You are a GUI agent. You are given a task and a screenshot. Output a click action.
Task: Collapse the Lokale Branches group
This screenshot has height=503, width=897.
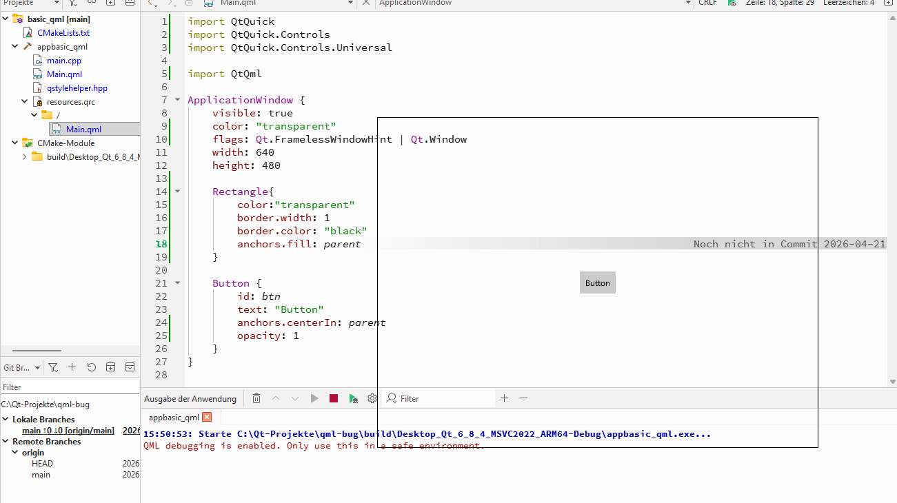point(6,420)
